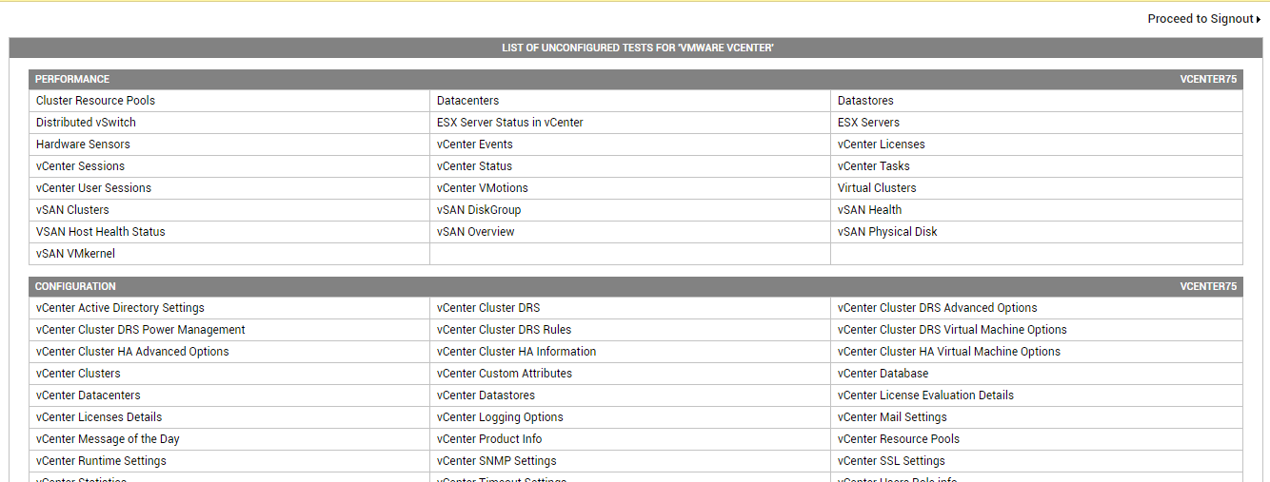Open the Datacenters performance test

point(467,101)
